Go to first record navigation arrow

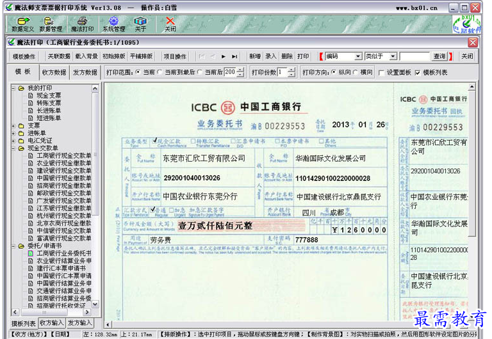pos(202,56)
